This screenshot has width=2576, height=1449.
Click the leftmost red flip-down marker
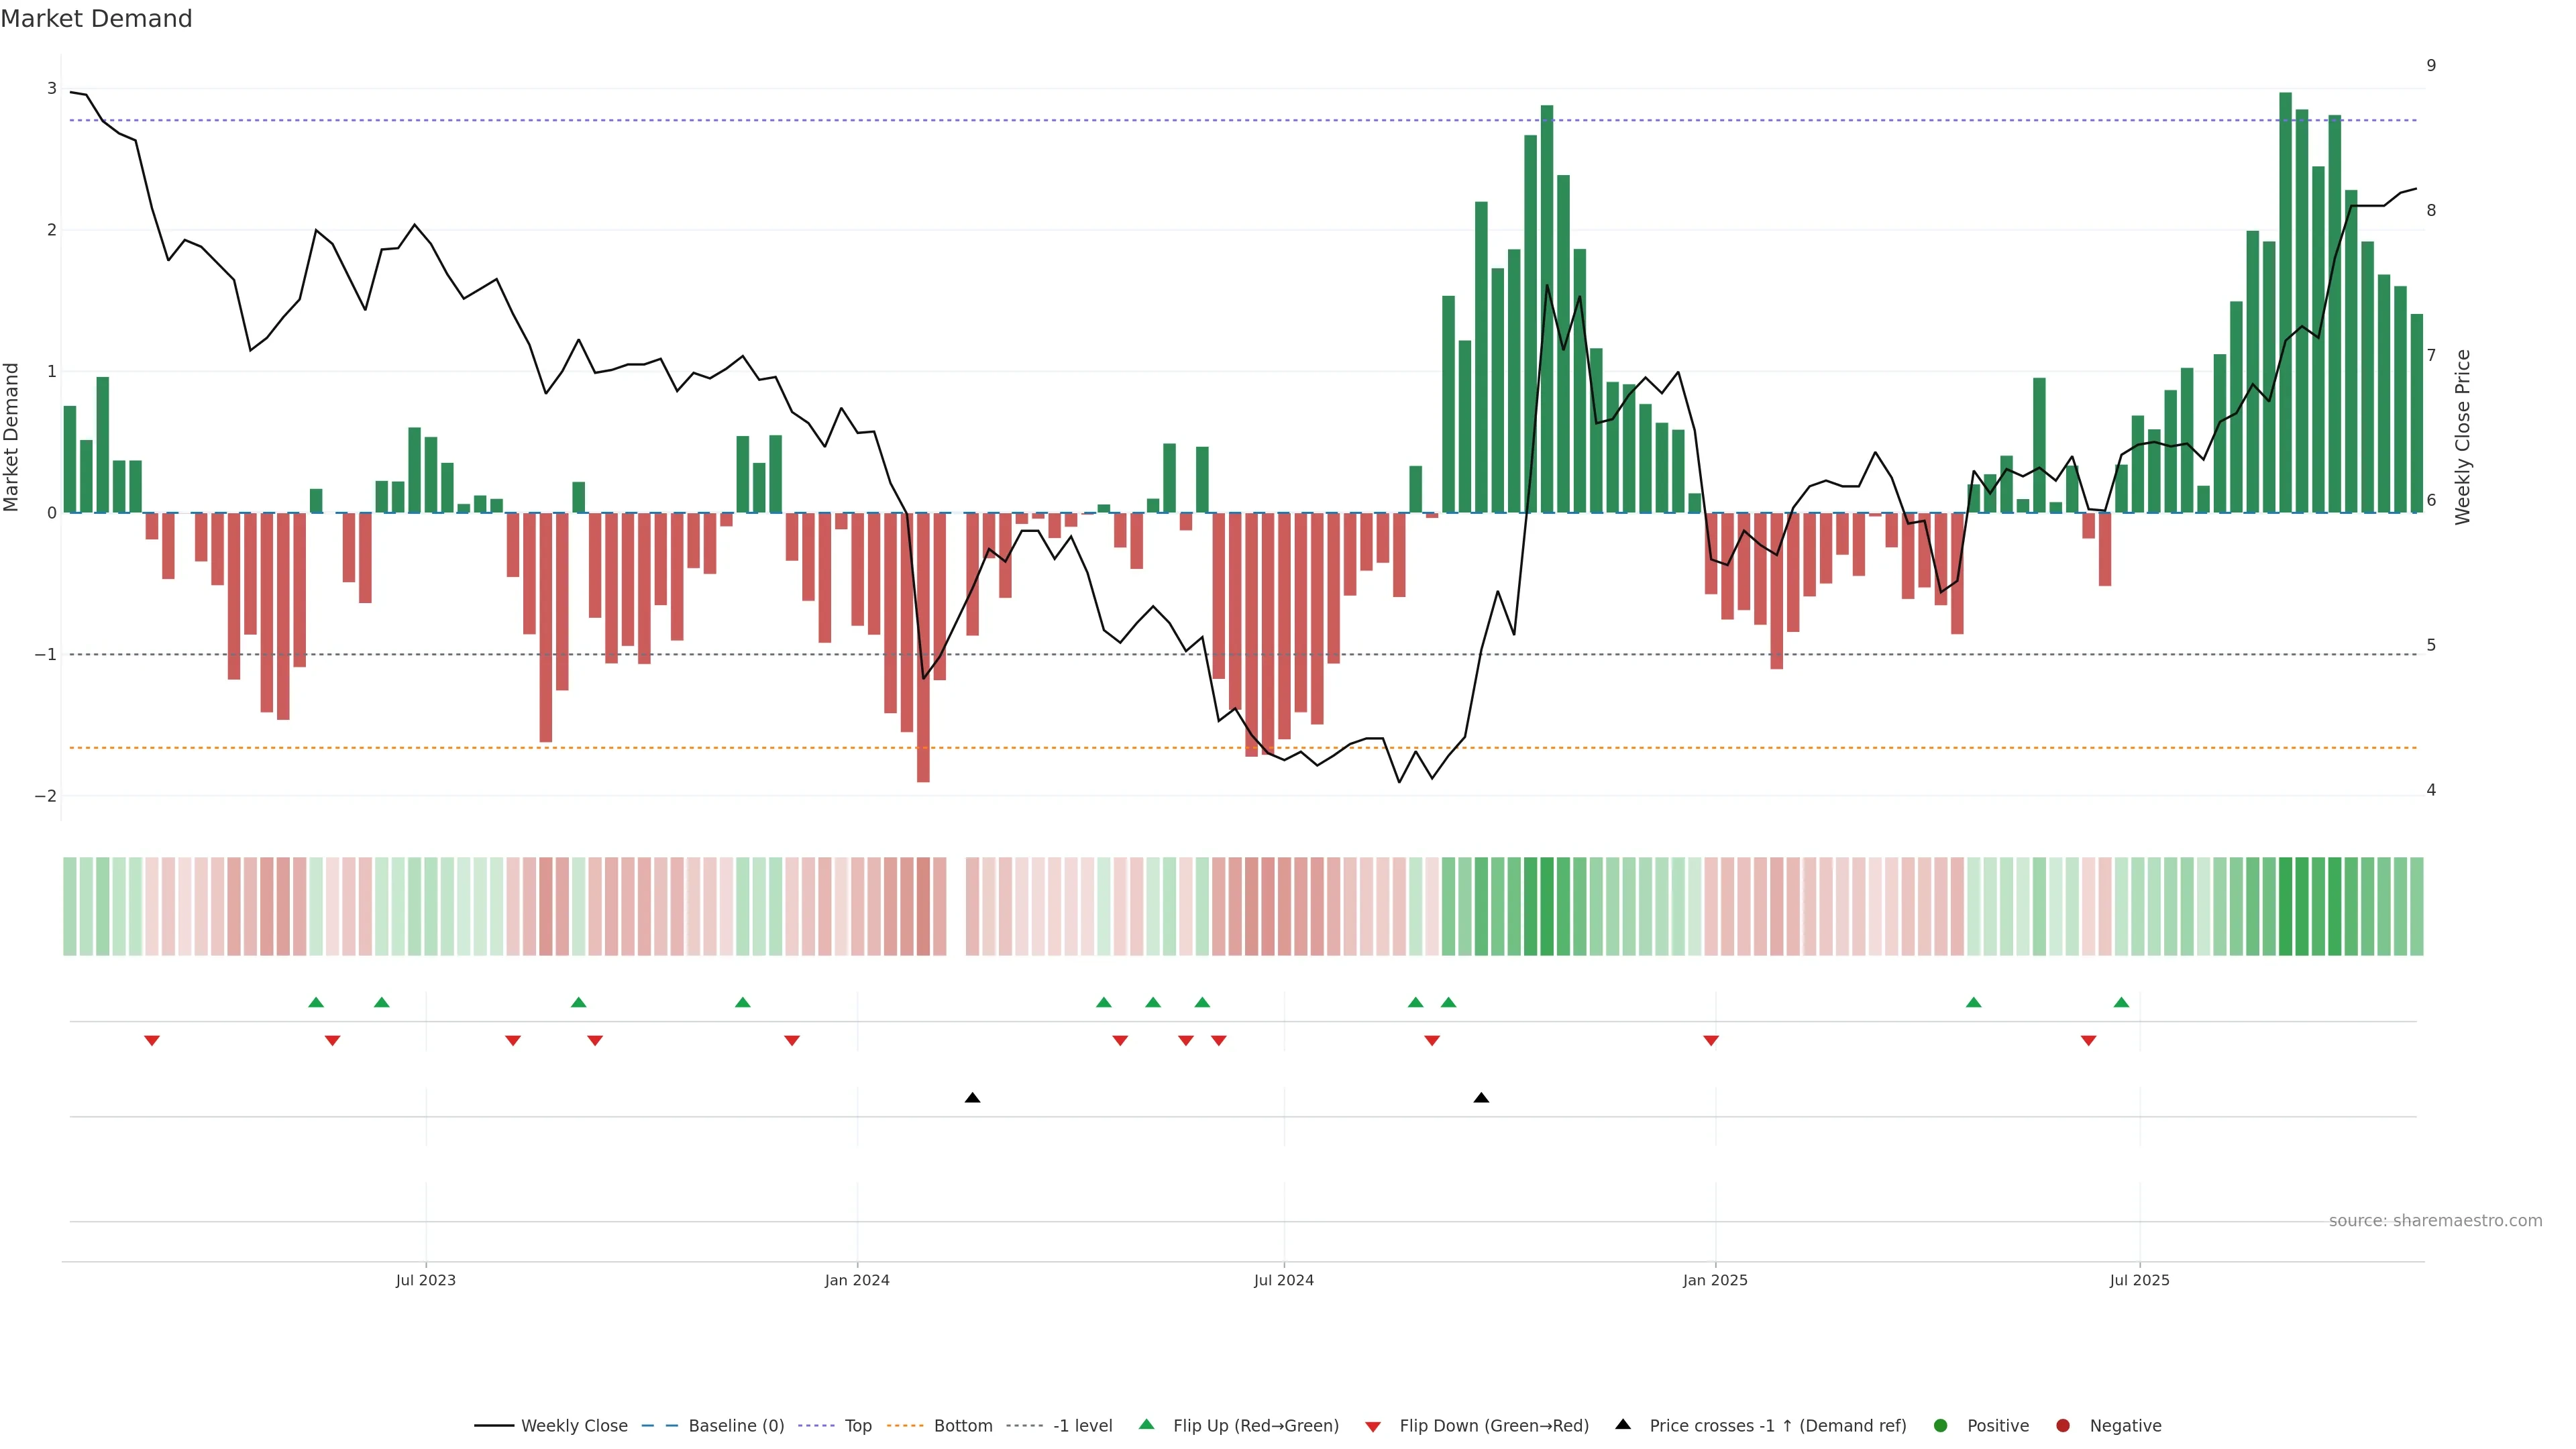click(x=152, y=1041)
